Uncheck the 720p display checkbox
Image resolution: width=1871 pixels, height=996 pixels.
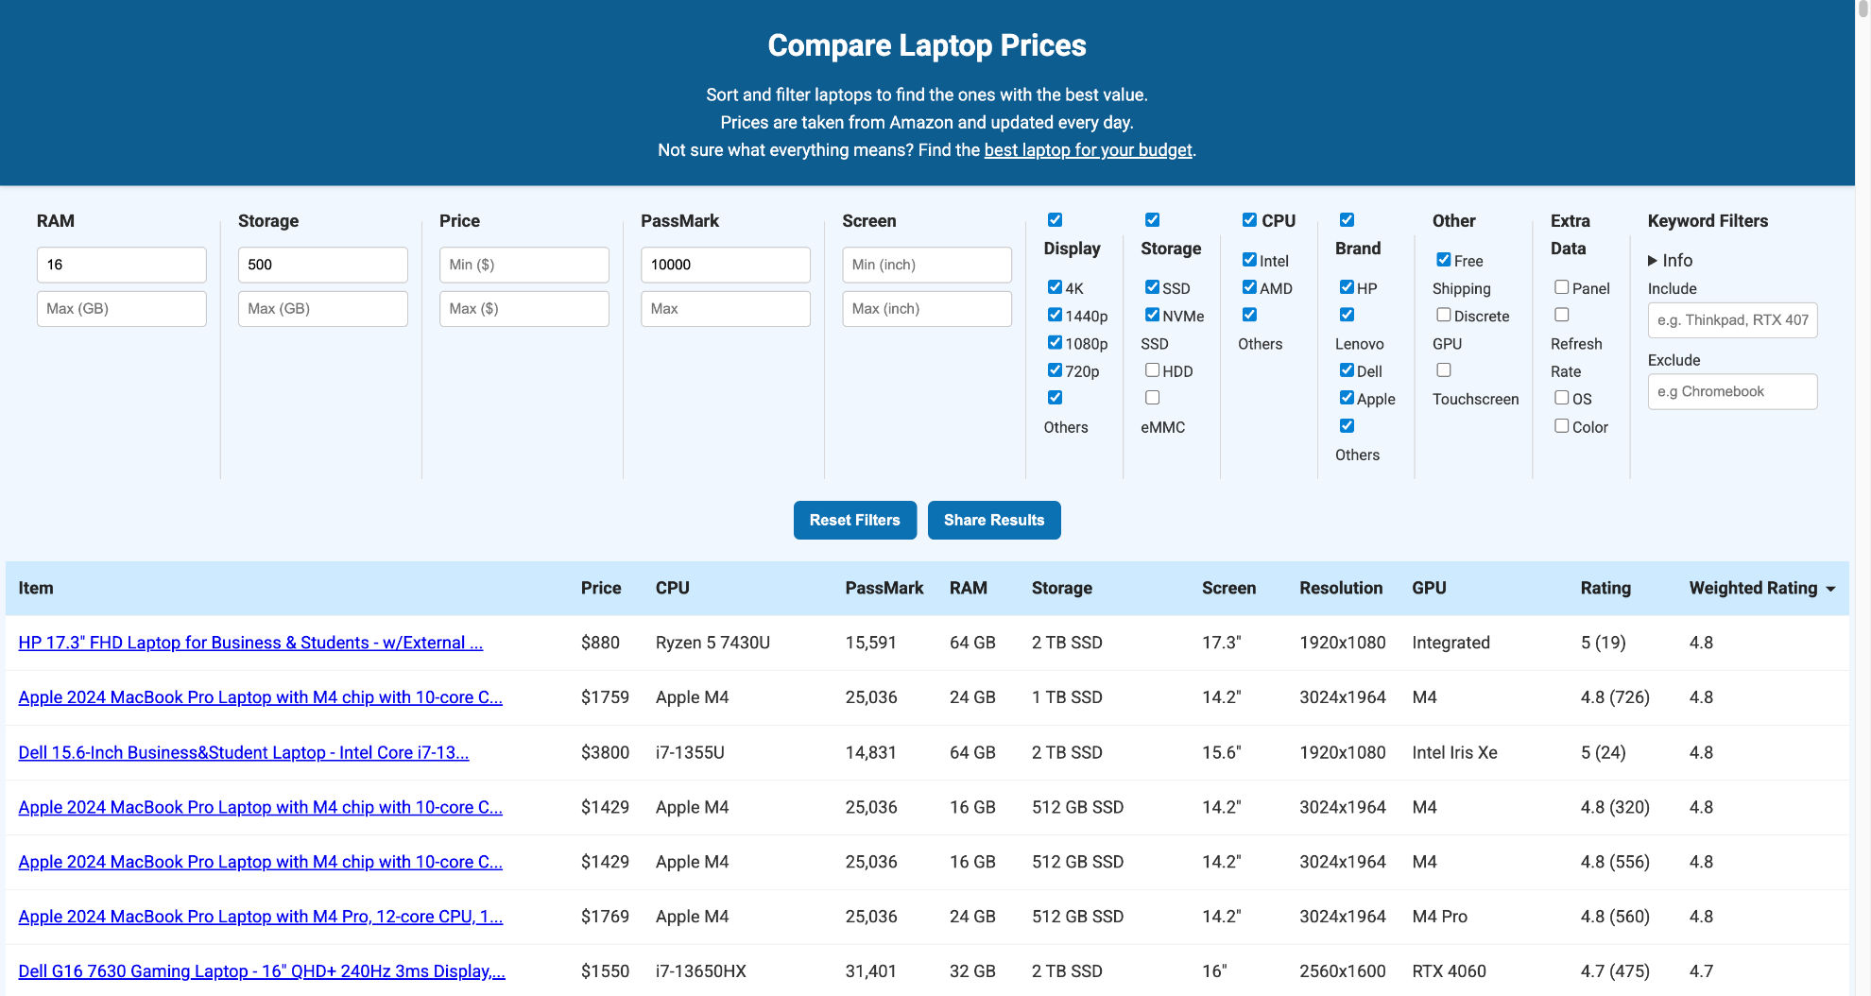tap(1055, 370)
